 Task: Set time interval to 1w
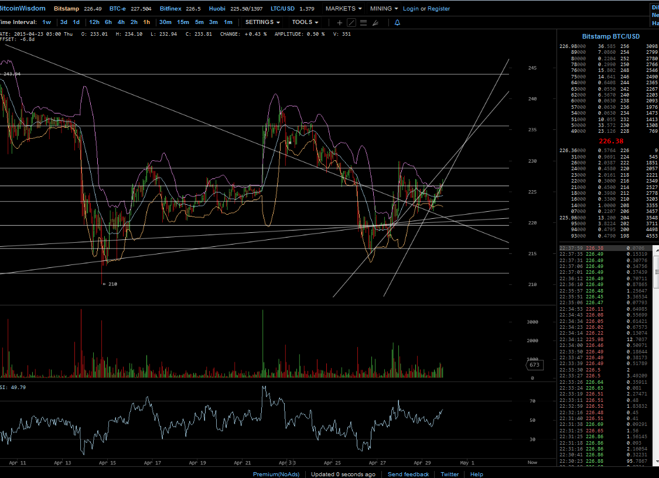[x=47, y=22]
